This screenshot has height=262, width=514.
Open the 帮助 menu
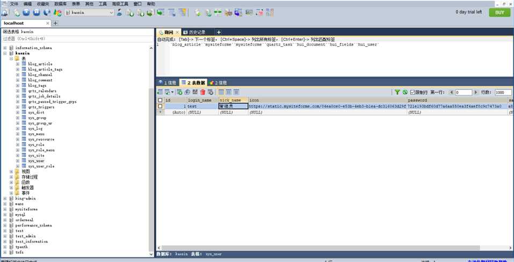pos(151,4)
